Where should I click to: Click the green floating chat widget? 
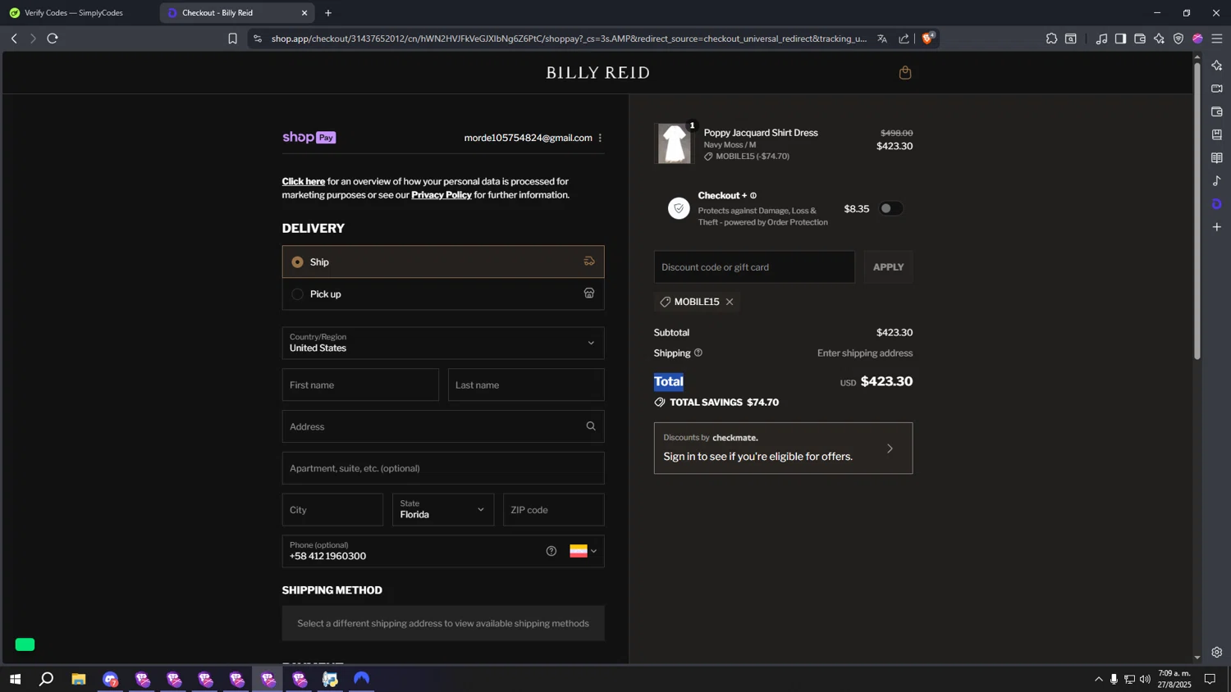tap(25, 644)
